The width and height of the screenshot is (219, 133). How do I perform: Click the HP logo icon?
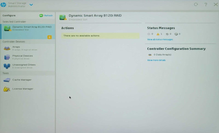(3, 5)
